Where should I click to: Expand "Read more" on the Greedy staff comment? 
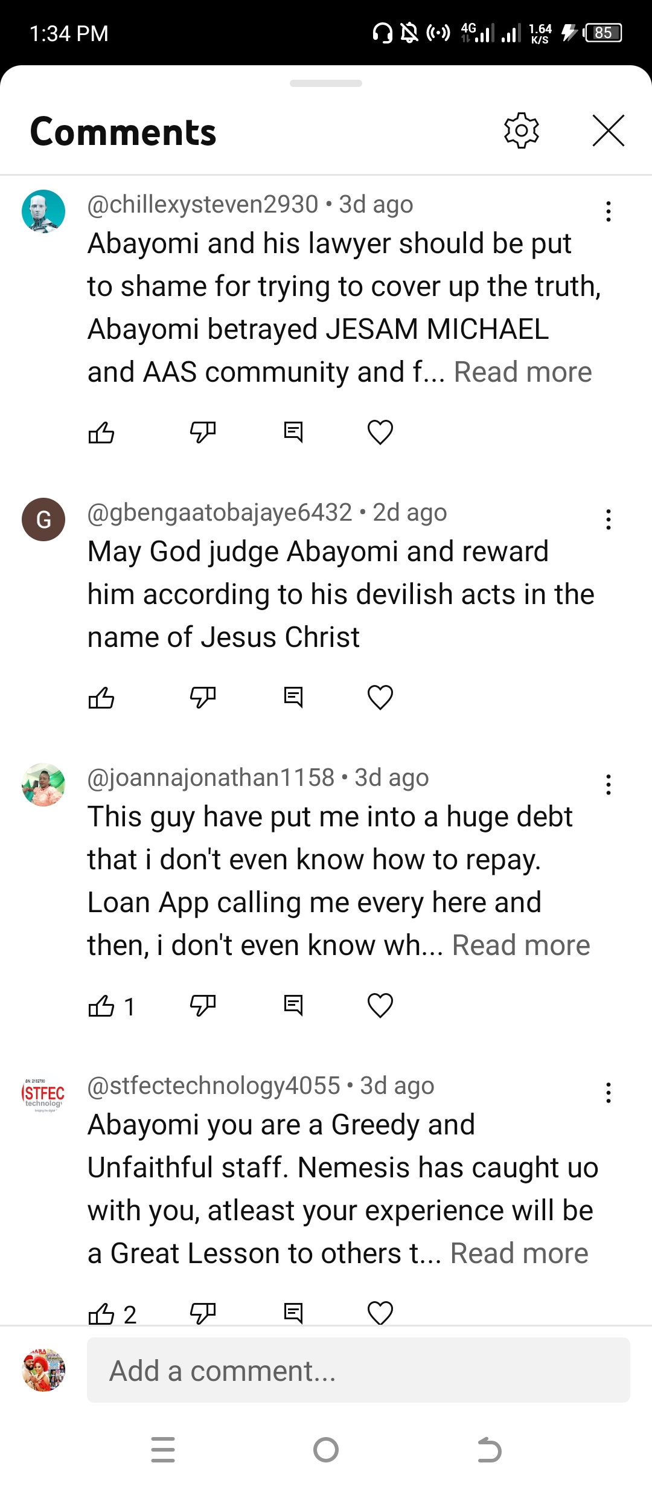tap(519, 1253)
